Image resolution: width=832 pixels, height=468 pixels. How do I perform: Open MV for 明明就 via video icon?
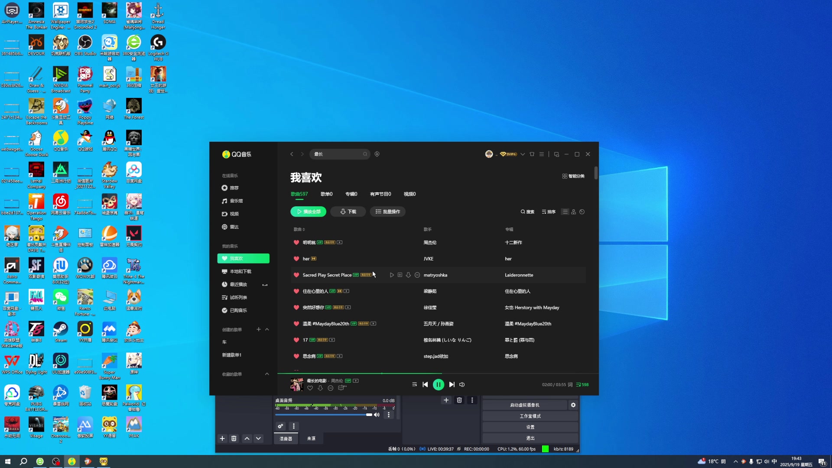(x=340, y=242)
